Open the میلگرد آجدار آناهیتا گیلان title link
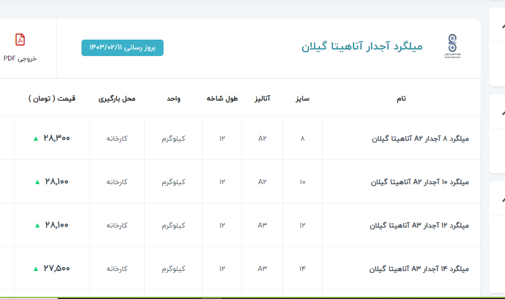 pos(362,47)
